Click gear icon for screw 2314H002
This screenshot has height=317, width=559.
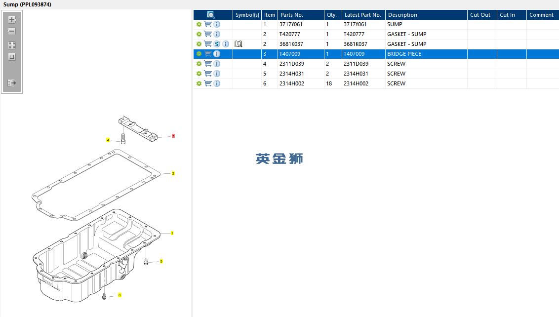[x=199, y=83]
